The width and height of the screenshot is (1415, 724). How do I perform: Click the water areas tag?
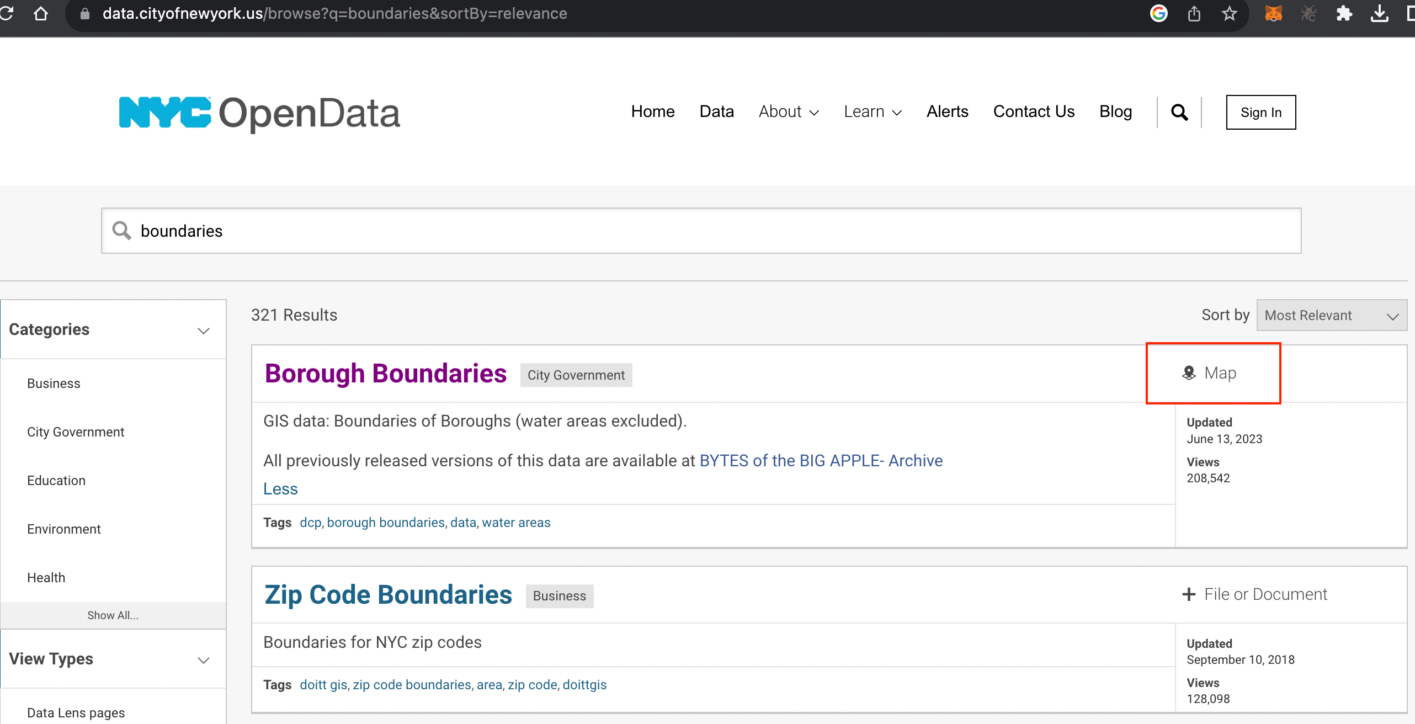pyautogui.click(x=516, y=523)
